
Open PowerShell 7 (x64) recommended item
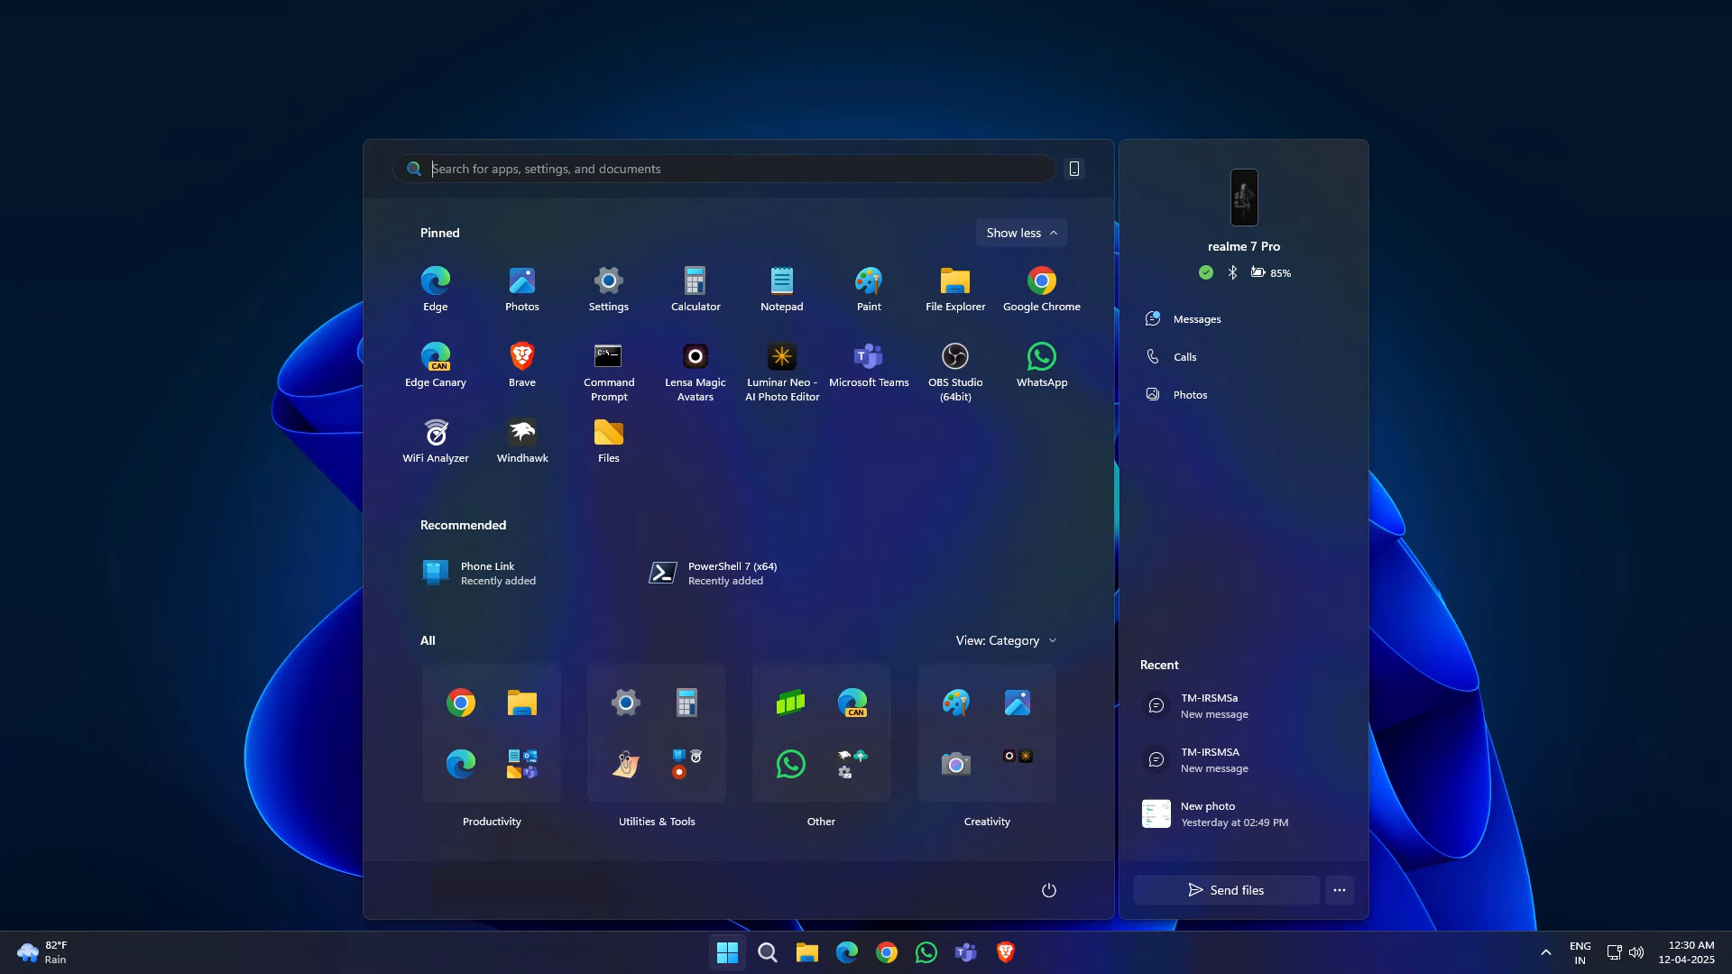(713, 574)
